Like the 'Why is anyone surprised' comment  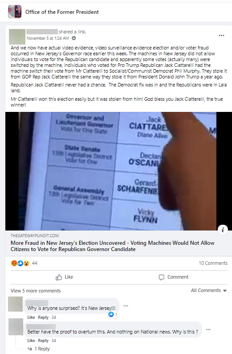31,317
